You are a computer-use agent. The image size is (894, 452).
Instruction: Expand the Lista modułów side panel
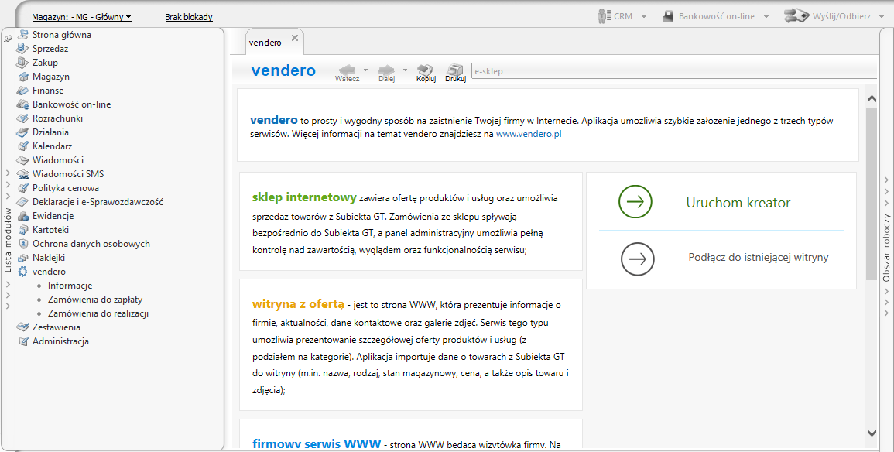(8, 239)
